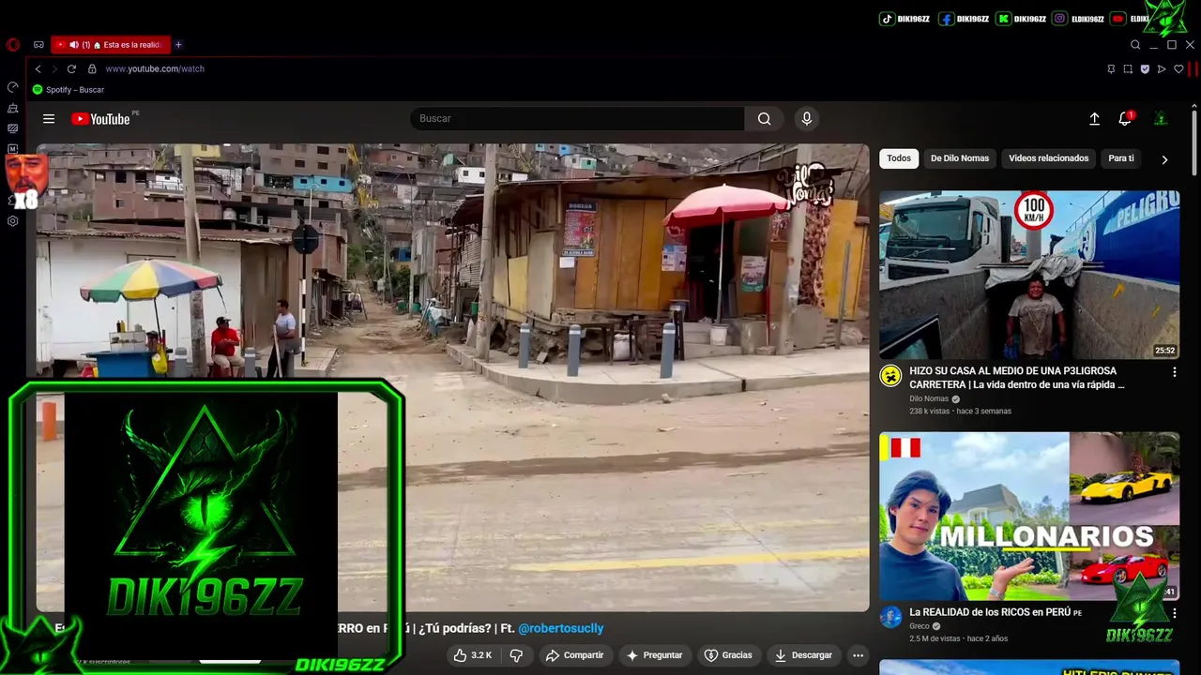Open the Greco channel avatar
The width and height of the screenshot is (1201, 675).
tap(890, 617)
